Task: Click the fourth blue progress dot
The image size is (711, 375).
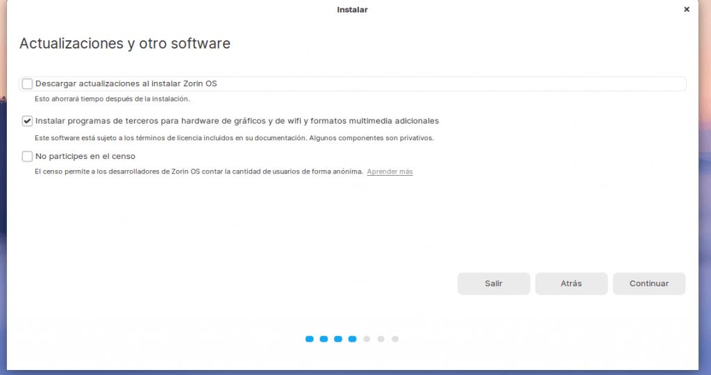Action: pyautogui.click(x=352, y=339)
